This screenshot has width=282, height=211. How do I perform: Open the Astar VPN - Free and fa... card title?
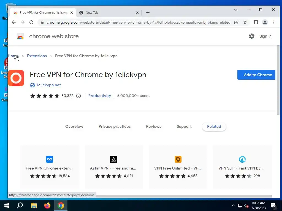click(113, 168)
